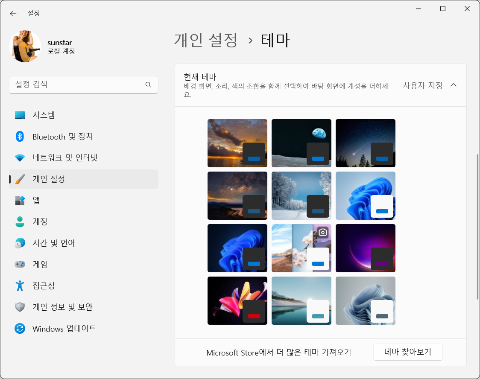Select the 게임 controller icon
480x379 pixels.
(19, 264)
